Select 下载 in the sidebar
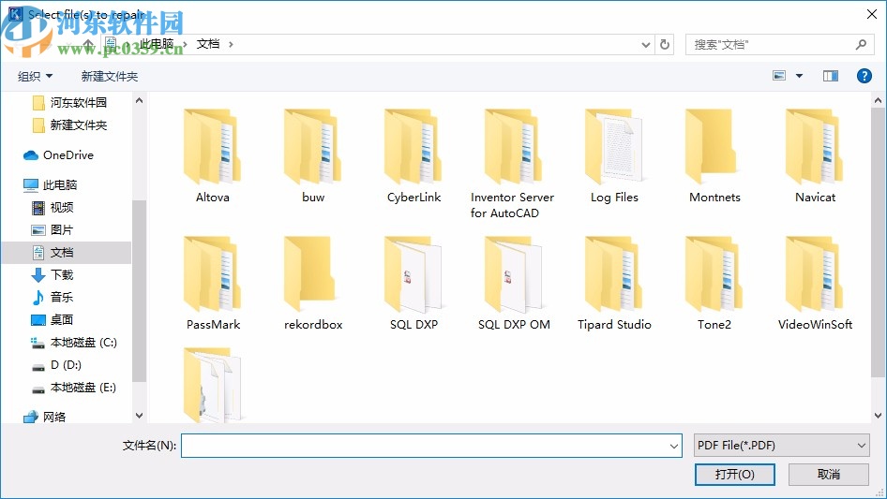The width and height of the screenshot is (887, 499). click(53, 274)
